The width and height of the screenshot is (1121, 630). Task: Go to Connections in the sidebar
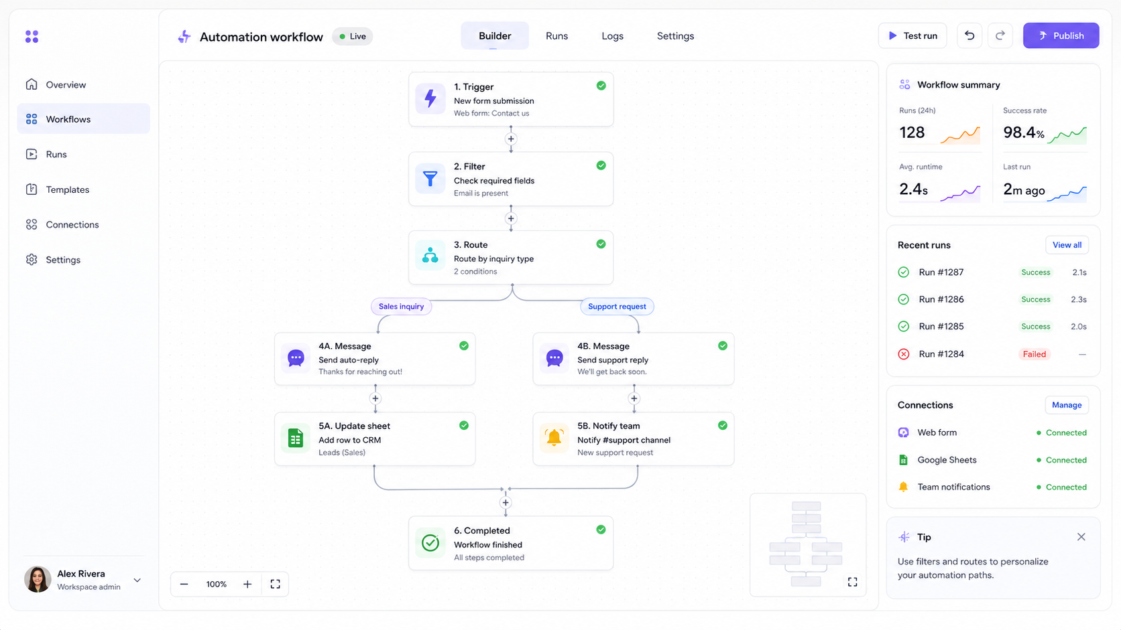point(83,224)
